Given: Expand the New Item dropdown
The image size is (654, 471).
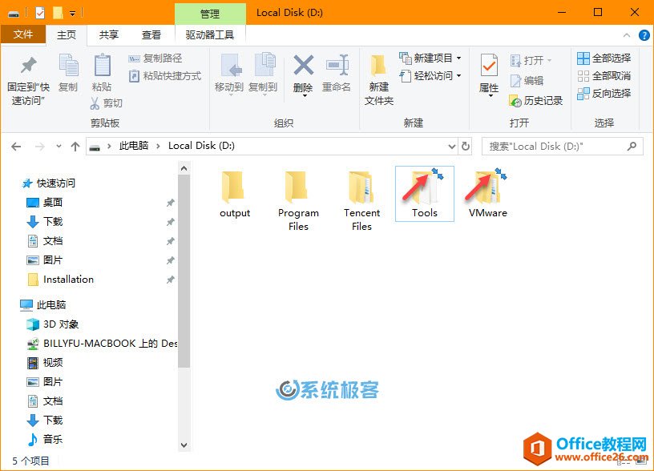Looking at the screenshot, I should coord(458,58).
